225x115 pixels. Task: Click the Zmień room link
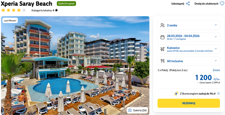click(x=216, y=70)
